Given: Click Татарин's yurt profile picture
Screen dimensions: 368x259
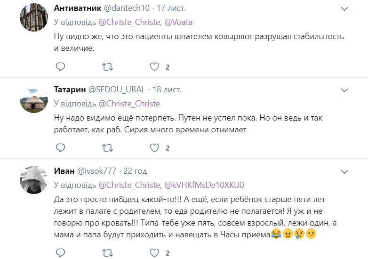Looking at the screenshot, I should [x=32, y=98].
